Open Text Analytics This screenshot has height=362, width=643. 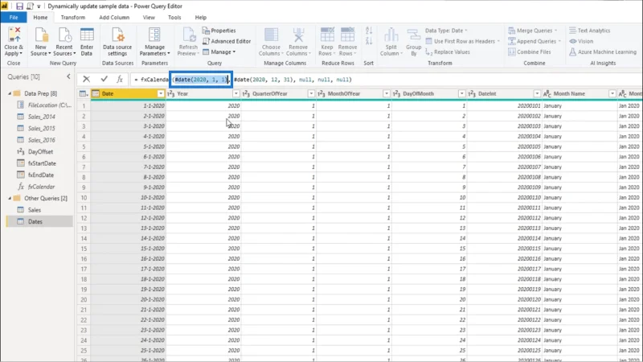click(590, 31)
